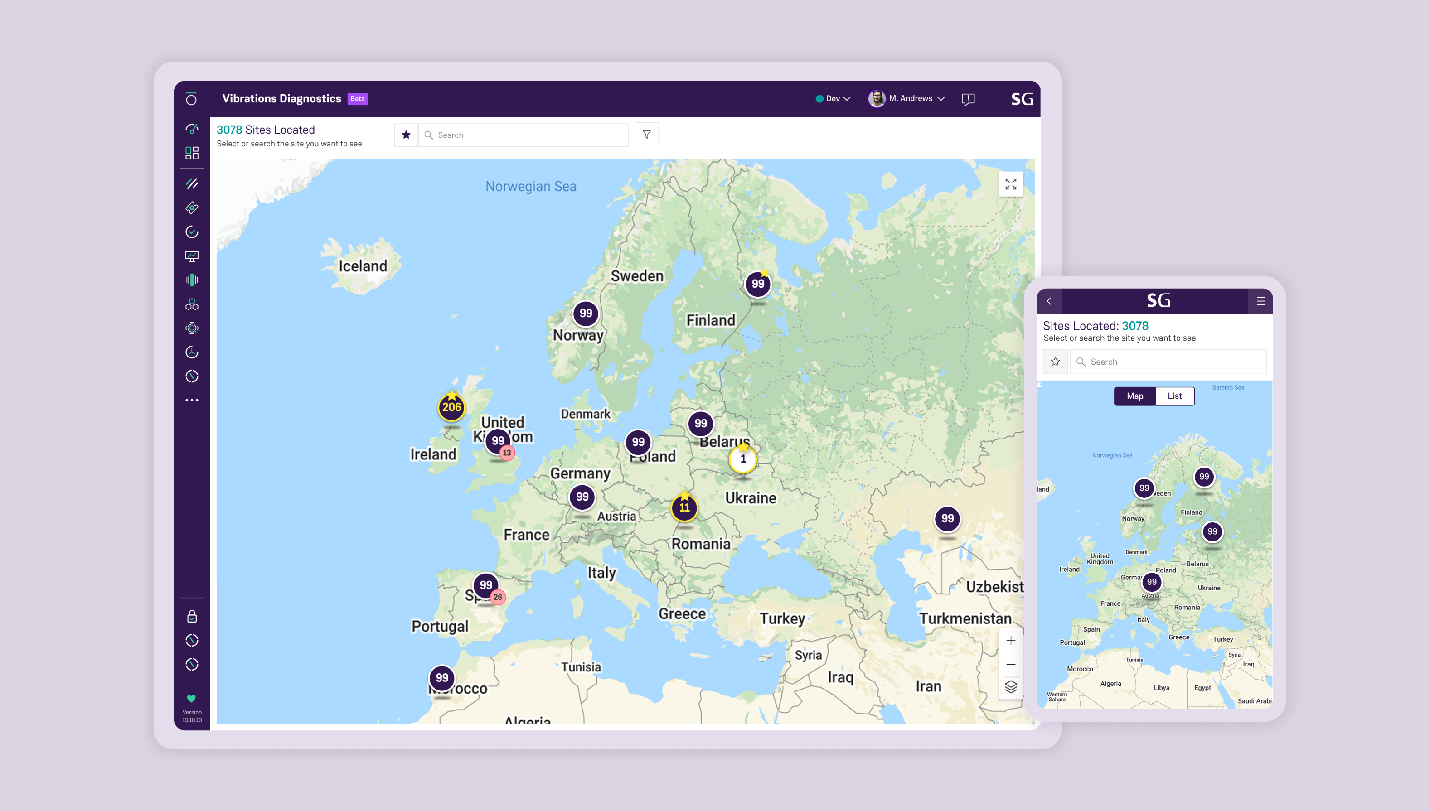Toggle the desktop favorites star filter
The image size is (1430, 811).
406,135
